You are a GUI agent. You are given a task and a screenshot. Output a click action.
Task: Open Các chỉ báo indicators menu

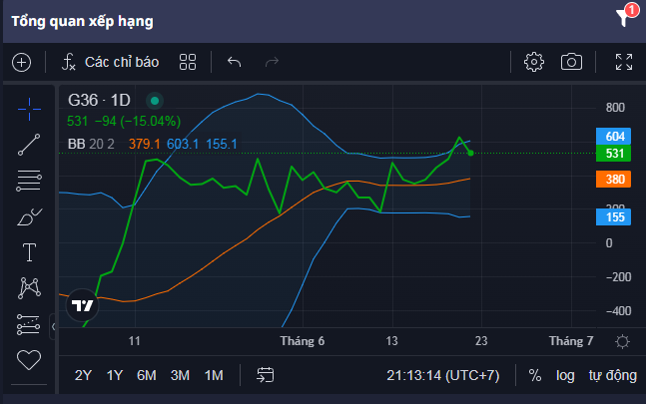coord(110,62)
